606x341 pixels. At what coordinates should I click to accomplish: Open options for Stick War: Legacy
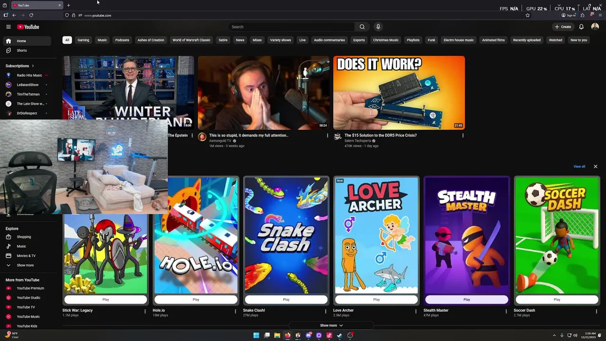(145, 311)
